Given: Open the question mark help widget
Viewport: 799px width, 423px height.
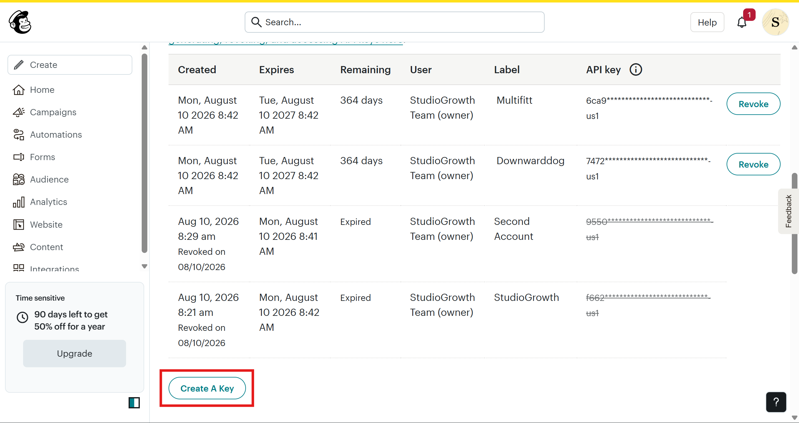Looking at the screenshot, I should (776, 402).
